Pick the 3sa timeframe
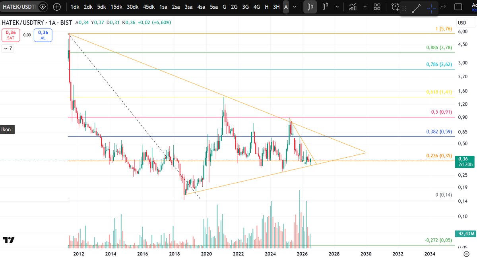Viewport: 477px width, 259px height. click(x=188, y=7)
